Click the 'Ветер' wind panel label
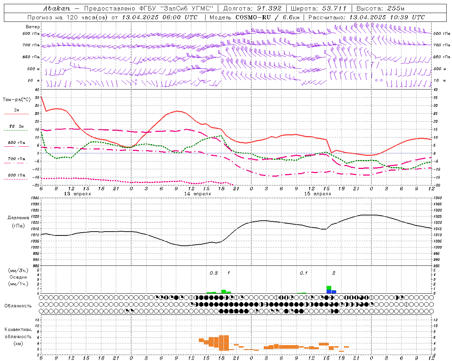Viewport: 452px width, 361px height. pyautogui.click(x=33, y=27)
